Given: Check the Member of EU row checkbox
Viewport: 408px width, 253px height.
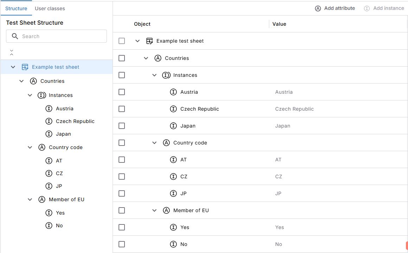Looking at the screenshot, I should (x=121, y=210).
